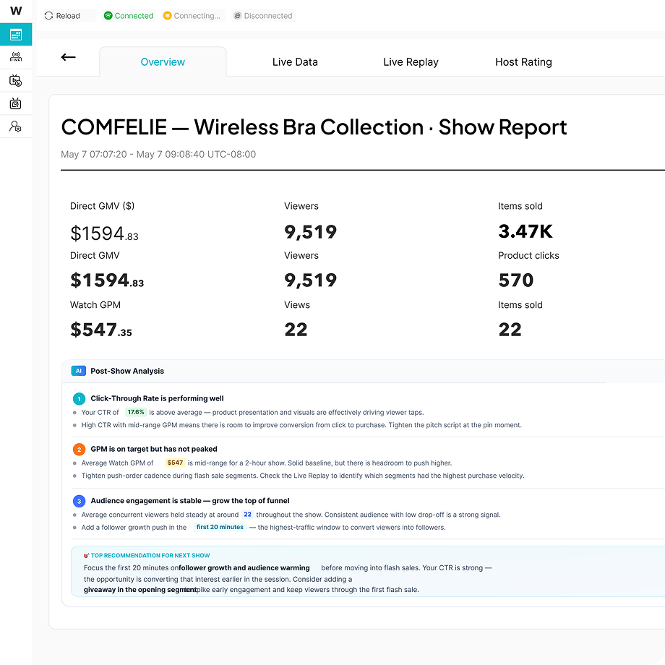The image size is (665, 665).
Task: Click the Direct GMV ($) label
Action: tap(102, 206)
